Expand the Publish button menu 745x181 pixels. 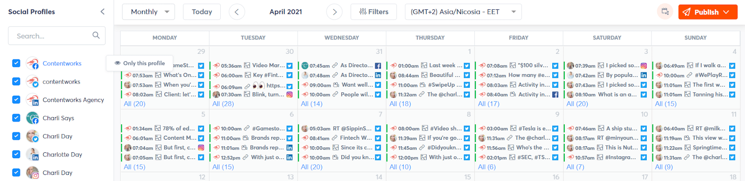(726, 12)
